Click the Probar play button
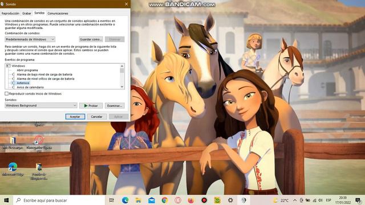 pos(91,106)
